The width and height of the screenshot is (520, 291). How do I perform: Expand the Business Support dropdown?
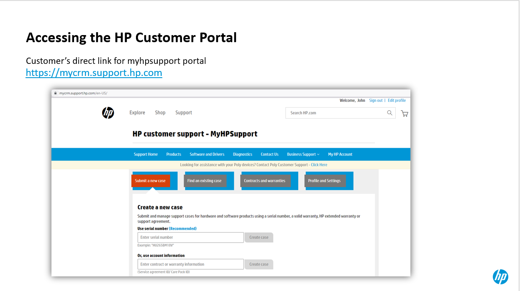[303, 154]
